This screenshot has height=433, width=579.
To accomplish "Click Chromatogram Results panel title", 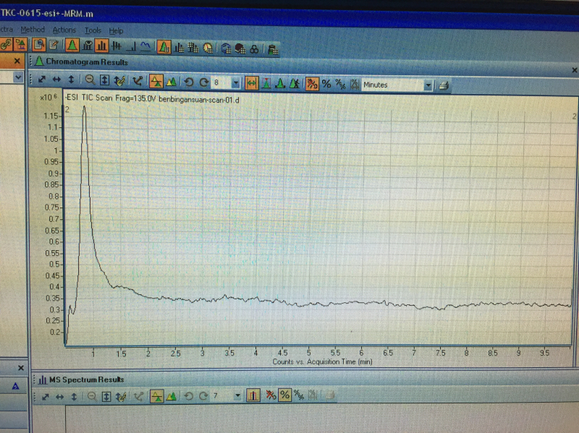I will tap(87, 62).
